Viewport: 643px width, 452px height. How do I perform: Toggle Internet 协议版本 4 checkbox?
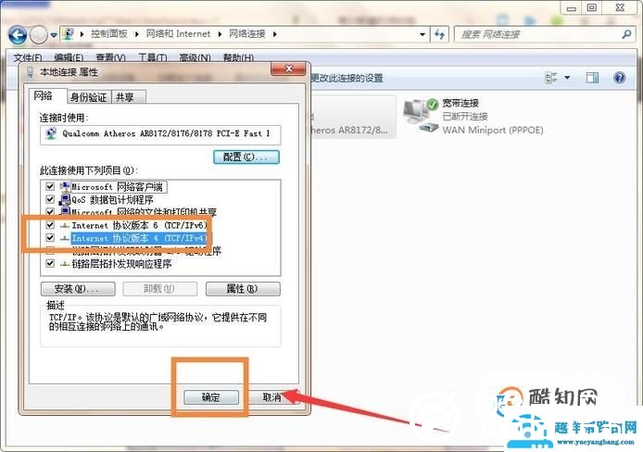click(50, 237)
